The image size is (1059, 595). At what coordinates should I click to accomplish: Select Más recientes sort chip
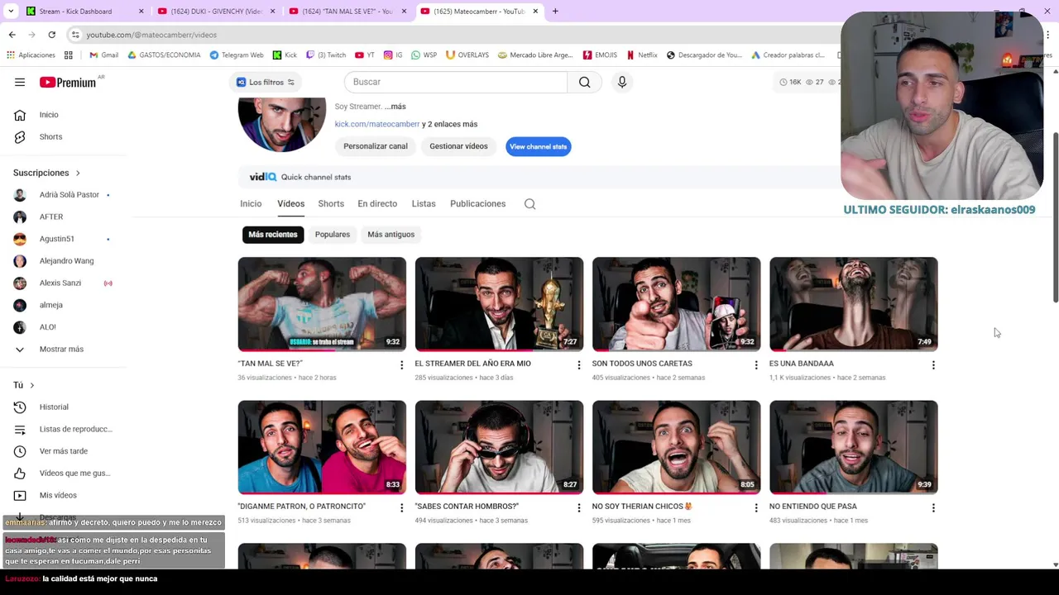point(273,235)
